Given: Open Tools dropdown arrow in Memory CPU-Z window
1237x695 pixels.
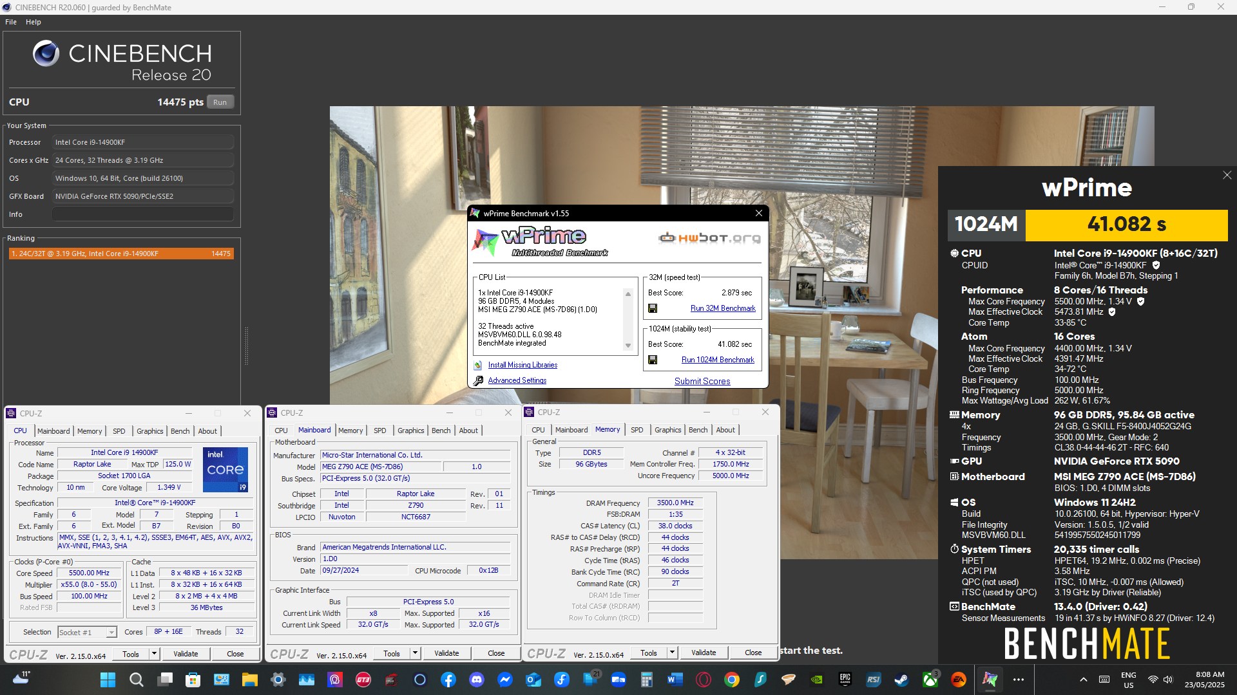Looking at the screenshot, I should [673, 653].
